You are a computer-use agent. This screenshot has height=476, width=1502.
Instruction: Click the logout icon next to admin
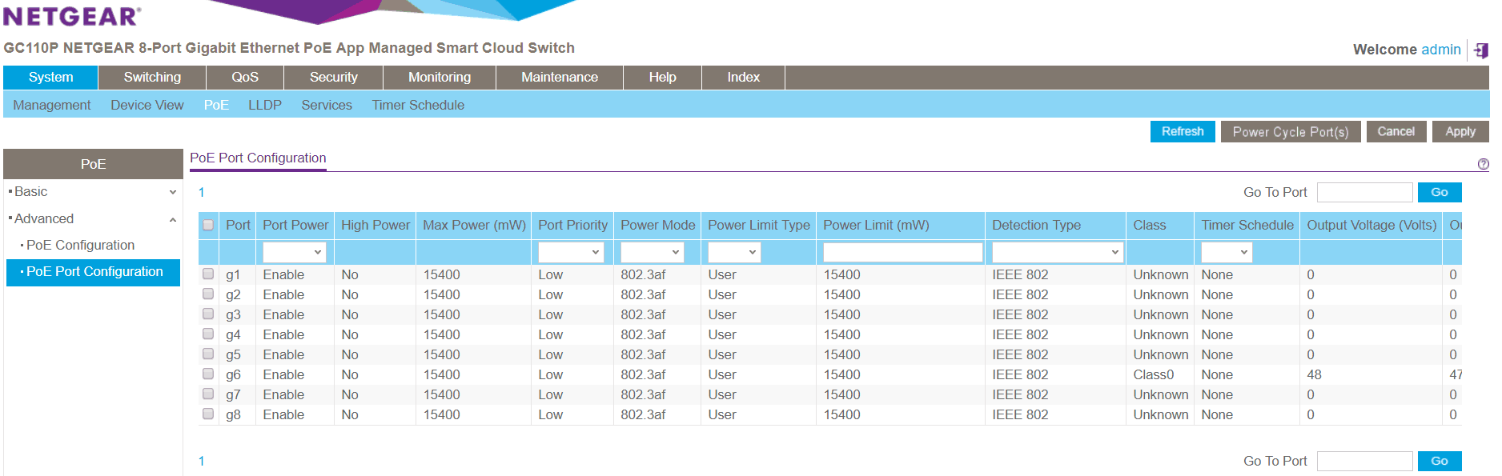[x=1480, y=50]
